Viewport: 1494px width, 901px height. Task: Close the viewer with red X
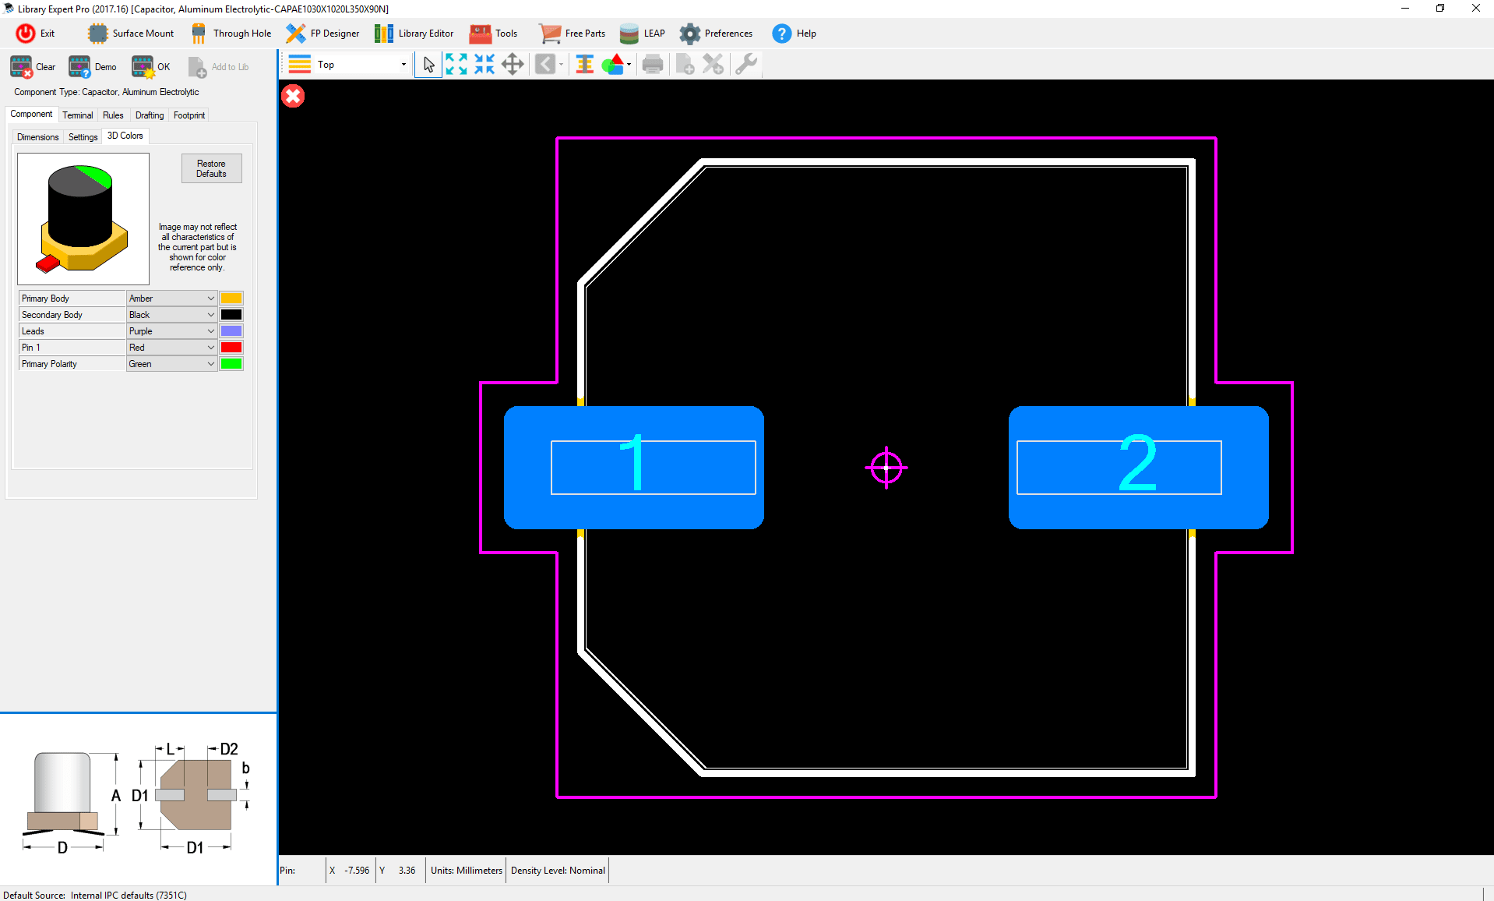coord(293,96)
